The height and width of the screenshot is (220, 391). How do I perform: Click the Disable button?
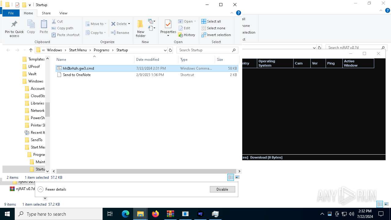(222, 189)
